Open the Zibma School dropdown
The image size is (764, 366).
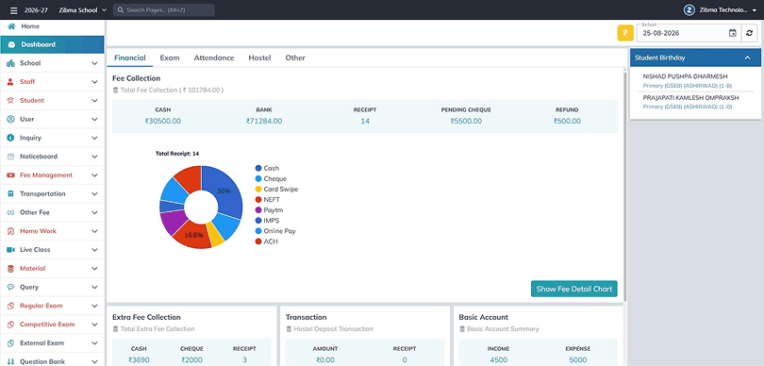(82, 10)
